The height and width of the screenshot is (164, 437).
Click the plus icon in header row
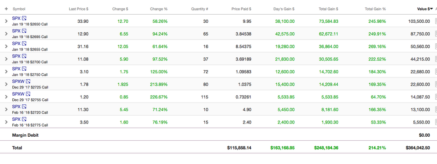point(6,9)
